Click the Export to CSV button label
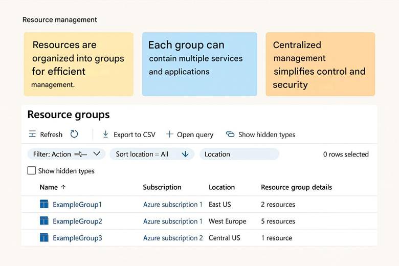The image size is (399, 266). pos(134,135)
